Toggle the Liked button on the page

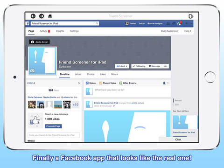pyautogui.click(x=122, y=66)
